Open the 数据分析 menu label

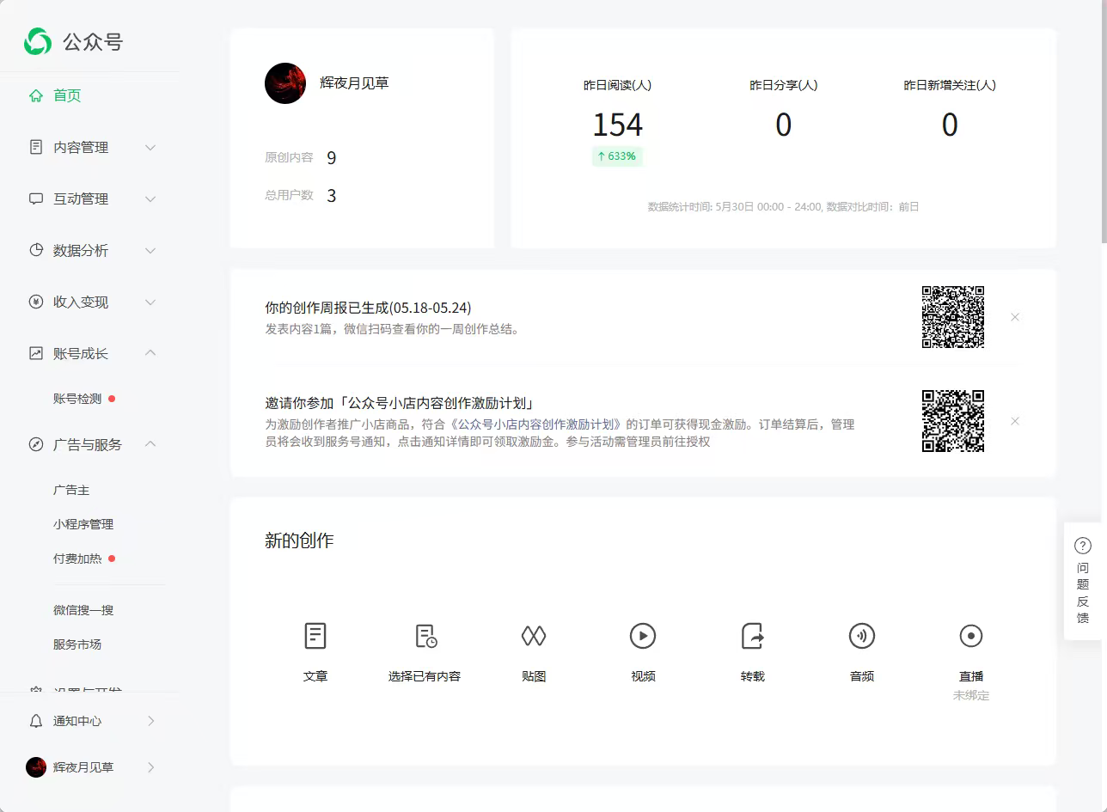(x=81, y=250)
